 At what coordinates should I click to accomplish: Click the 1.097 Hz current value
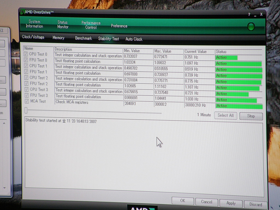coord(191,63)
